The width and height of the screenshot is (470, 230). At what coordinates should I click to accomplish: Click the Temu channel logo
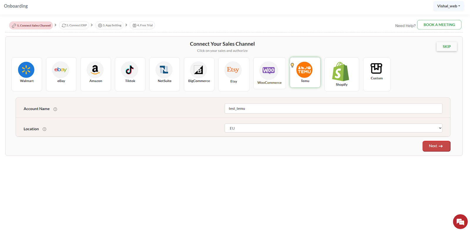coord(304,70)
